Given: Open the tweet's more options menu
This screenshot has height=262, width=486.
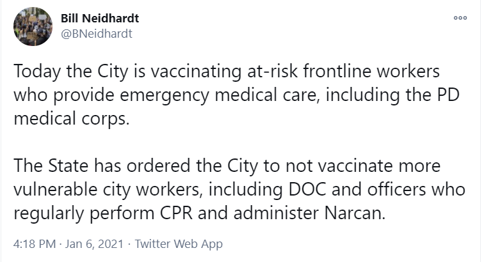Looking at the screenshot, I should click(x=460, y=18).
